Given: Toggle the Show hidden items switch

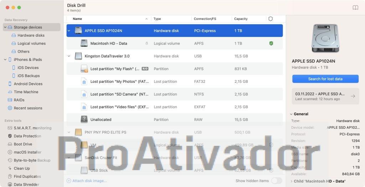Looking at the screenshot, I should (x=277, y=181).
